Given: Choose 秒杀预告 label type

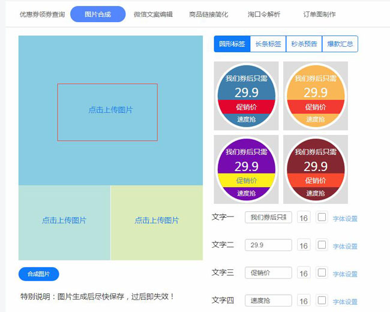Looking at the screenshot, I should point(304,44).
